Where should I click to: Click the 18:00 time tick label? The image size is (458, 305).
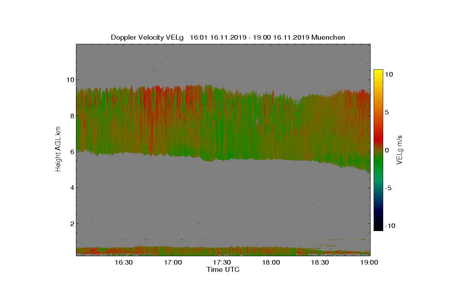coord(271,262)
